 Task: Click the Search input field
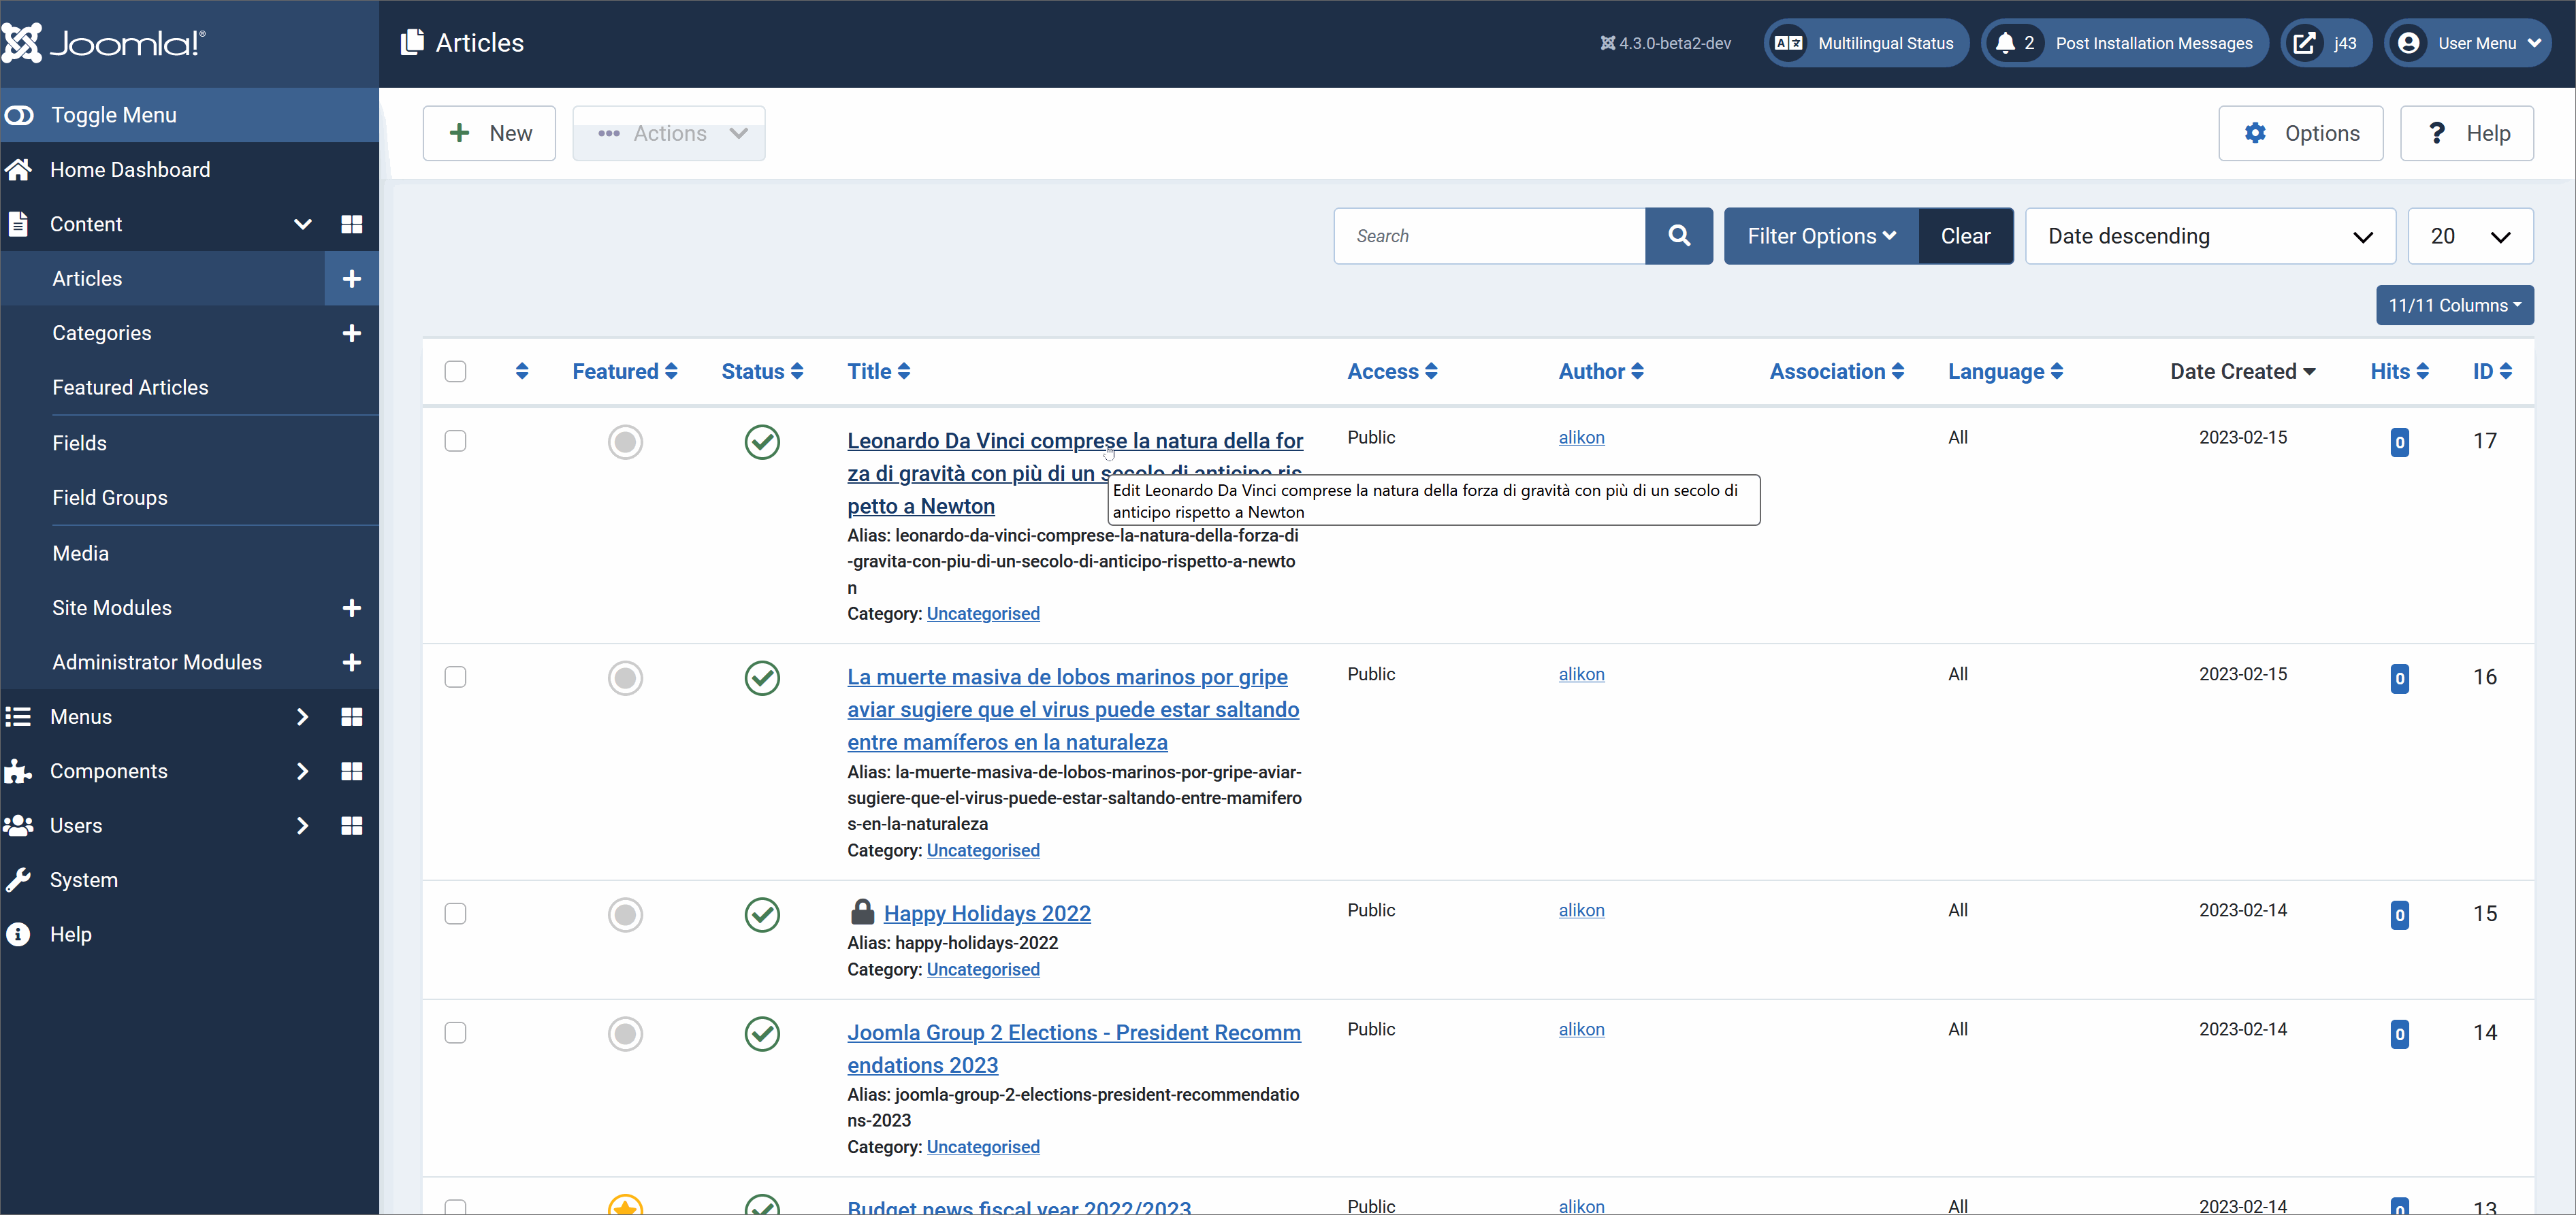1489,236
